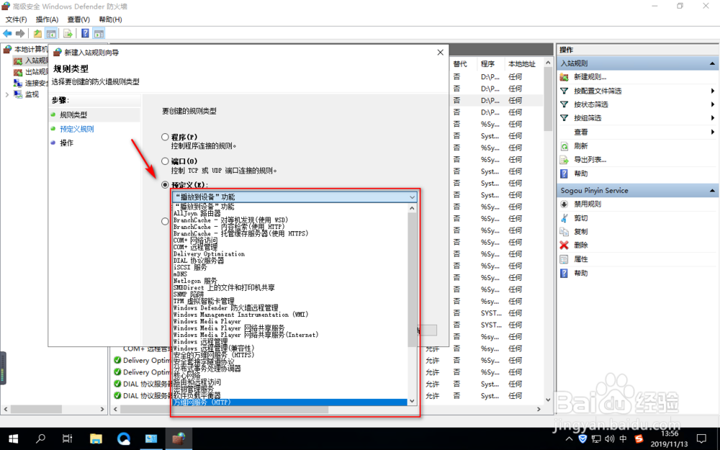This screenshot has width=720, height=450.
Task: Open the predefined rule combo box arrow
Action: click(412, 197)
